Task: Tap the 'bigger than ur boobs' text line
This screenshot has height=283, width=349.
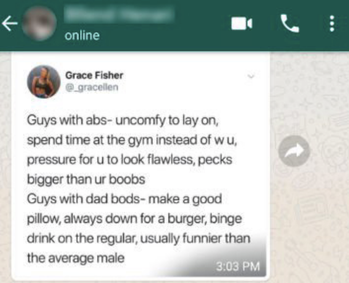Action: pos(86,179)
